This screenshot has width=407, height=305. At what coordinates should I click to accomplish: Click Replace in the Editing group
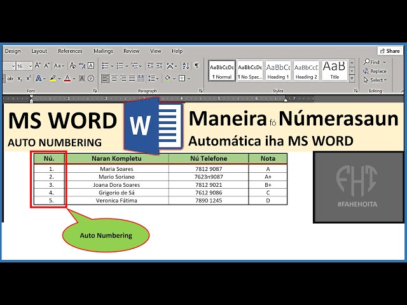coord(375,71)
